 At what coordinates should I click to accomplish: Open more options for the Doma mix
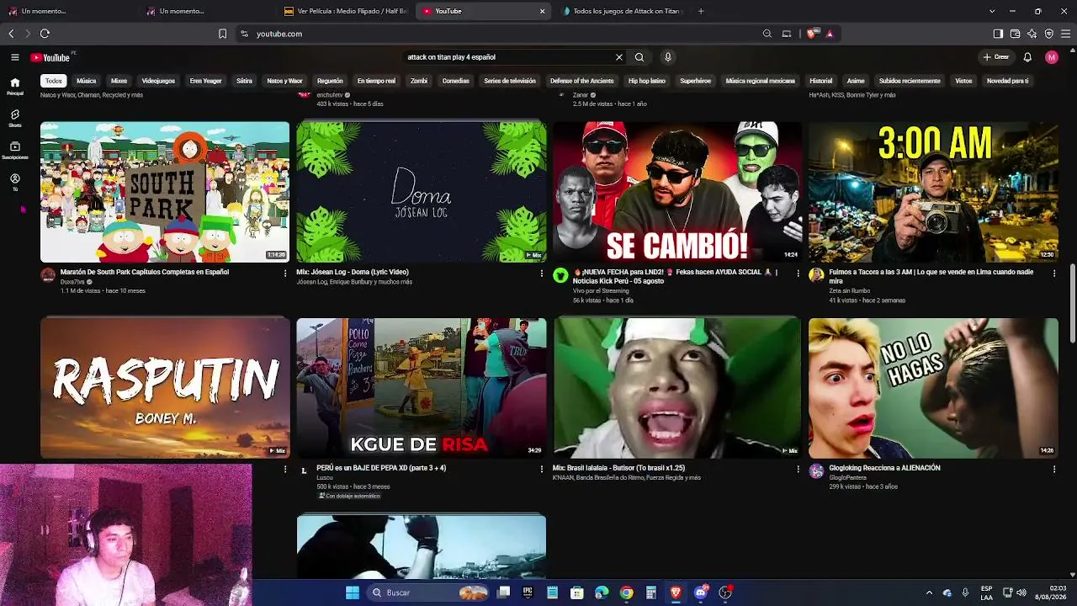[x=542, y=273]
